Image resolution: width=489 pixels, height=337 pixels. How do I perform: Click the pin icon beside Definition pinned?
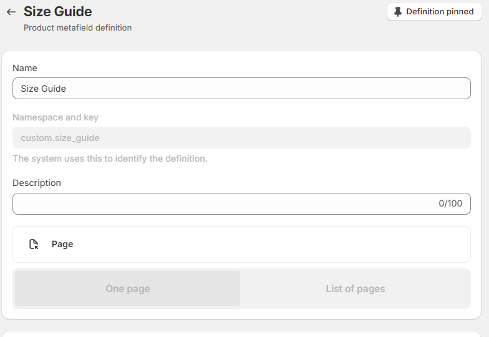coord(398,12)
